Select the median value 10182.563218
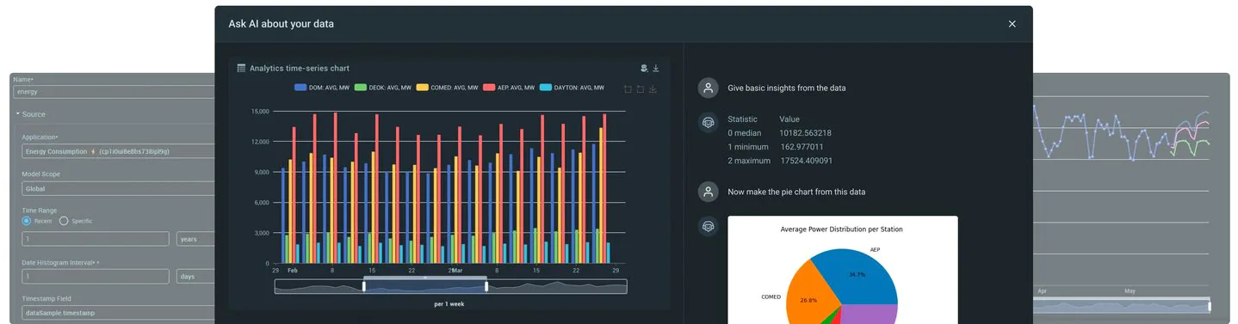Screen dimensions: 1238x324 (805, 133)
